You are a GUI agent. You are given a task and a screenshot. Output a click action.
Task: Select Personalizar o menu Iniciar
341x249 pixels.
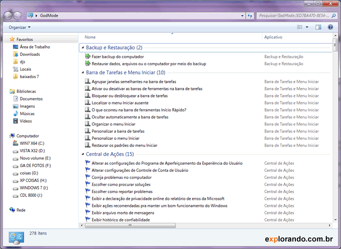(115, 138)
